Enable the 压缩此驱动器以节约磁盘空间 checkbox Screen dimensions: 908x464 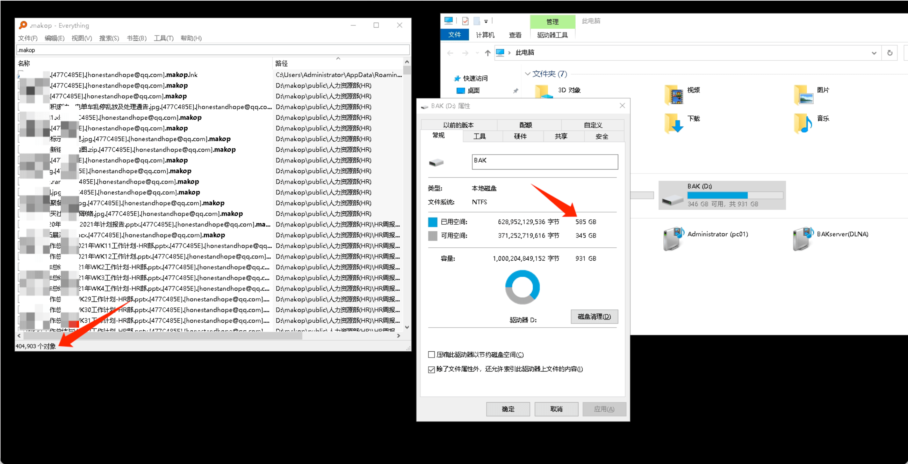click(431, 354)
